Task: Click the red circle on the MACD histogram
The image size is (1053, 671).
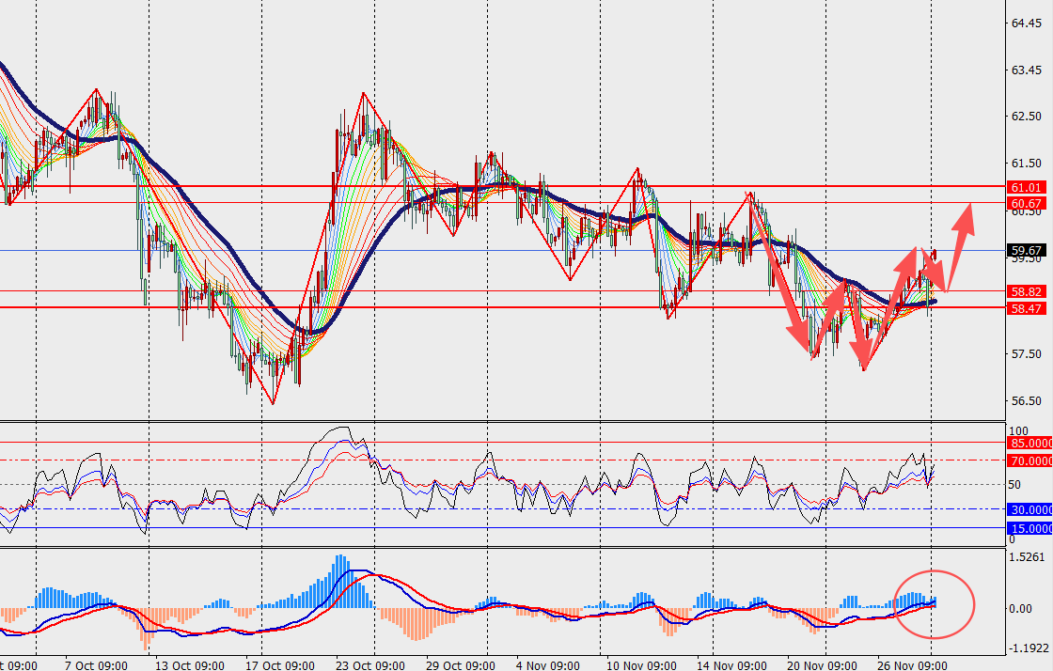Action: 934,601
